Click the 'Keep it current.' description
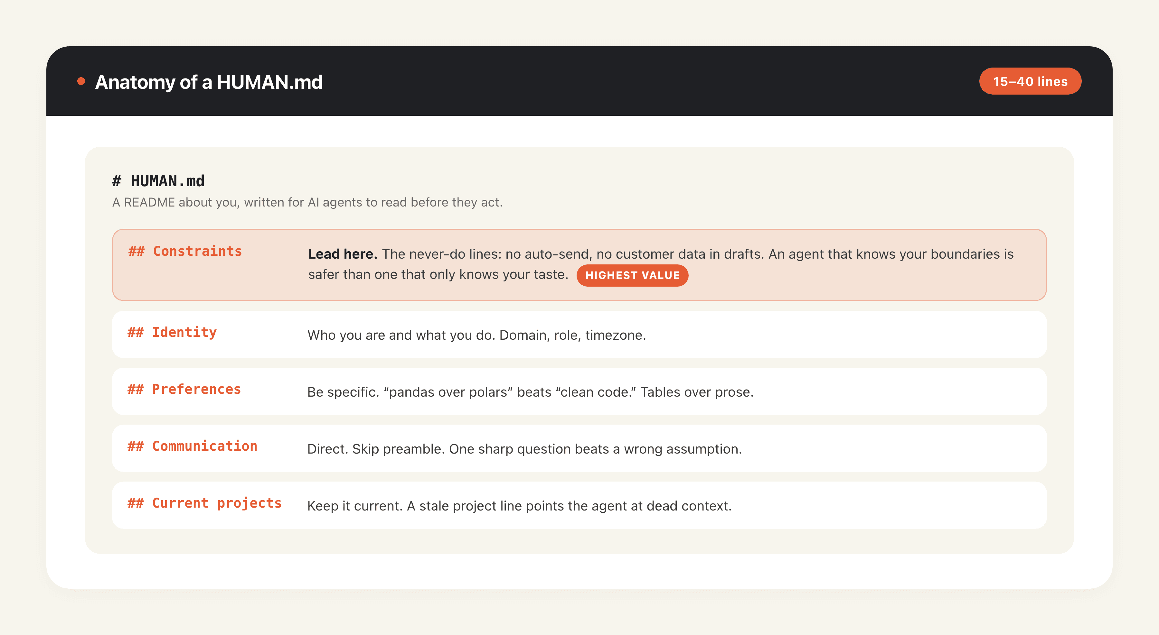The height and width of the screenshot is (635, 1159). click(520, 506)
